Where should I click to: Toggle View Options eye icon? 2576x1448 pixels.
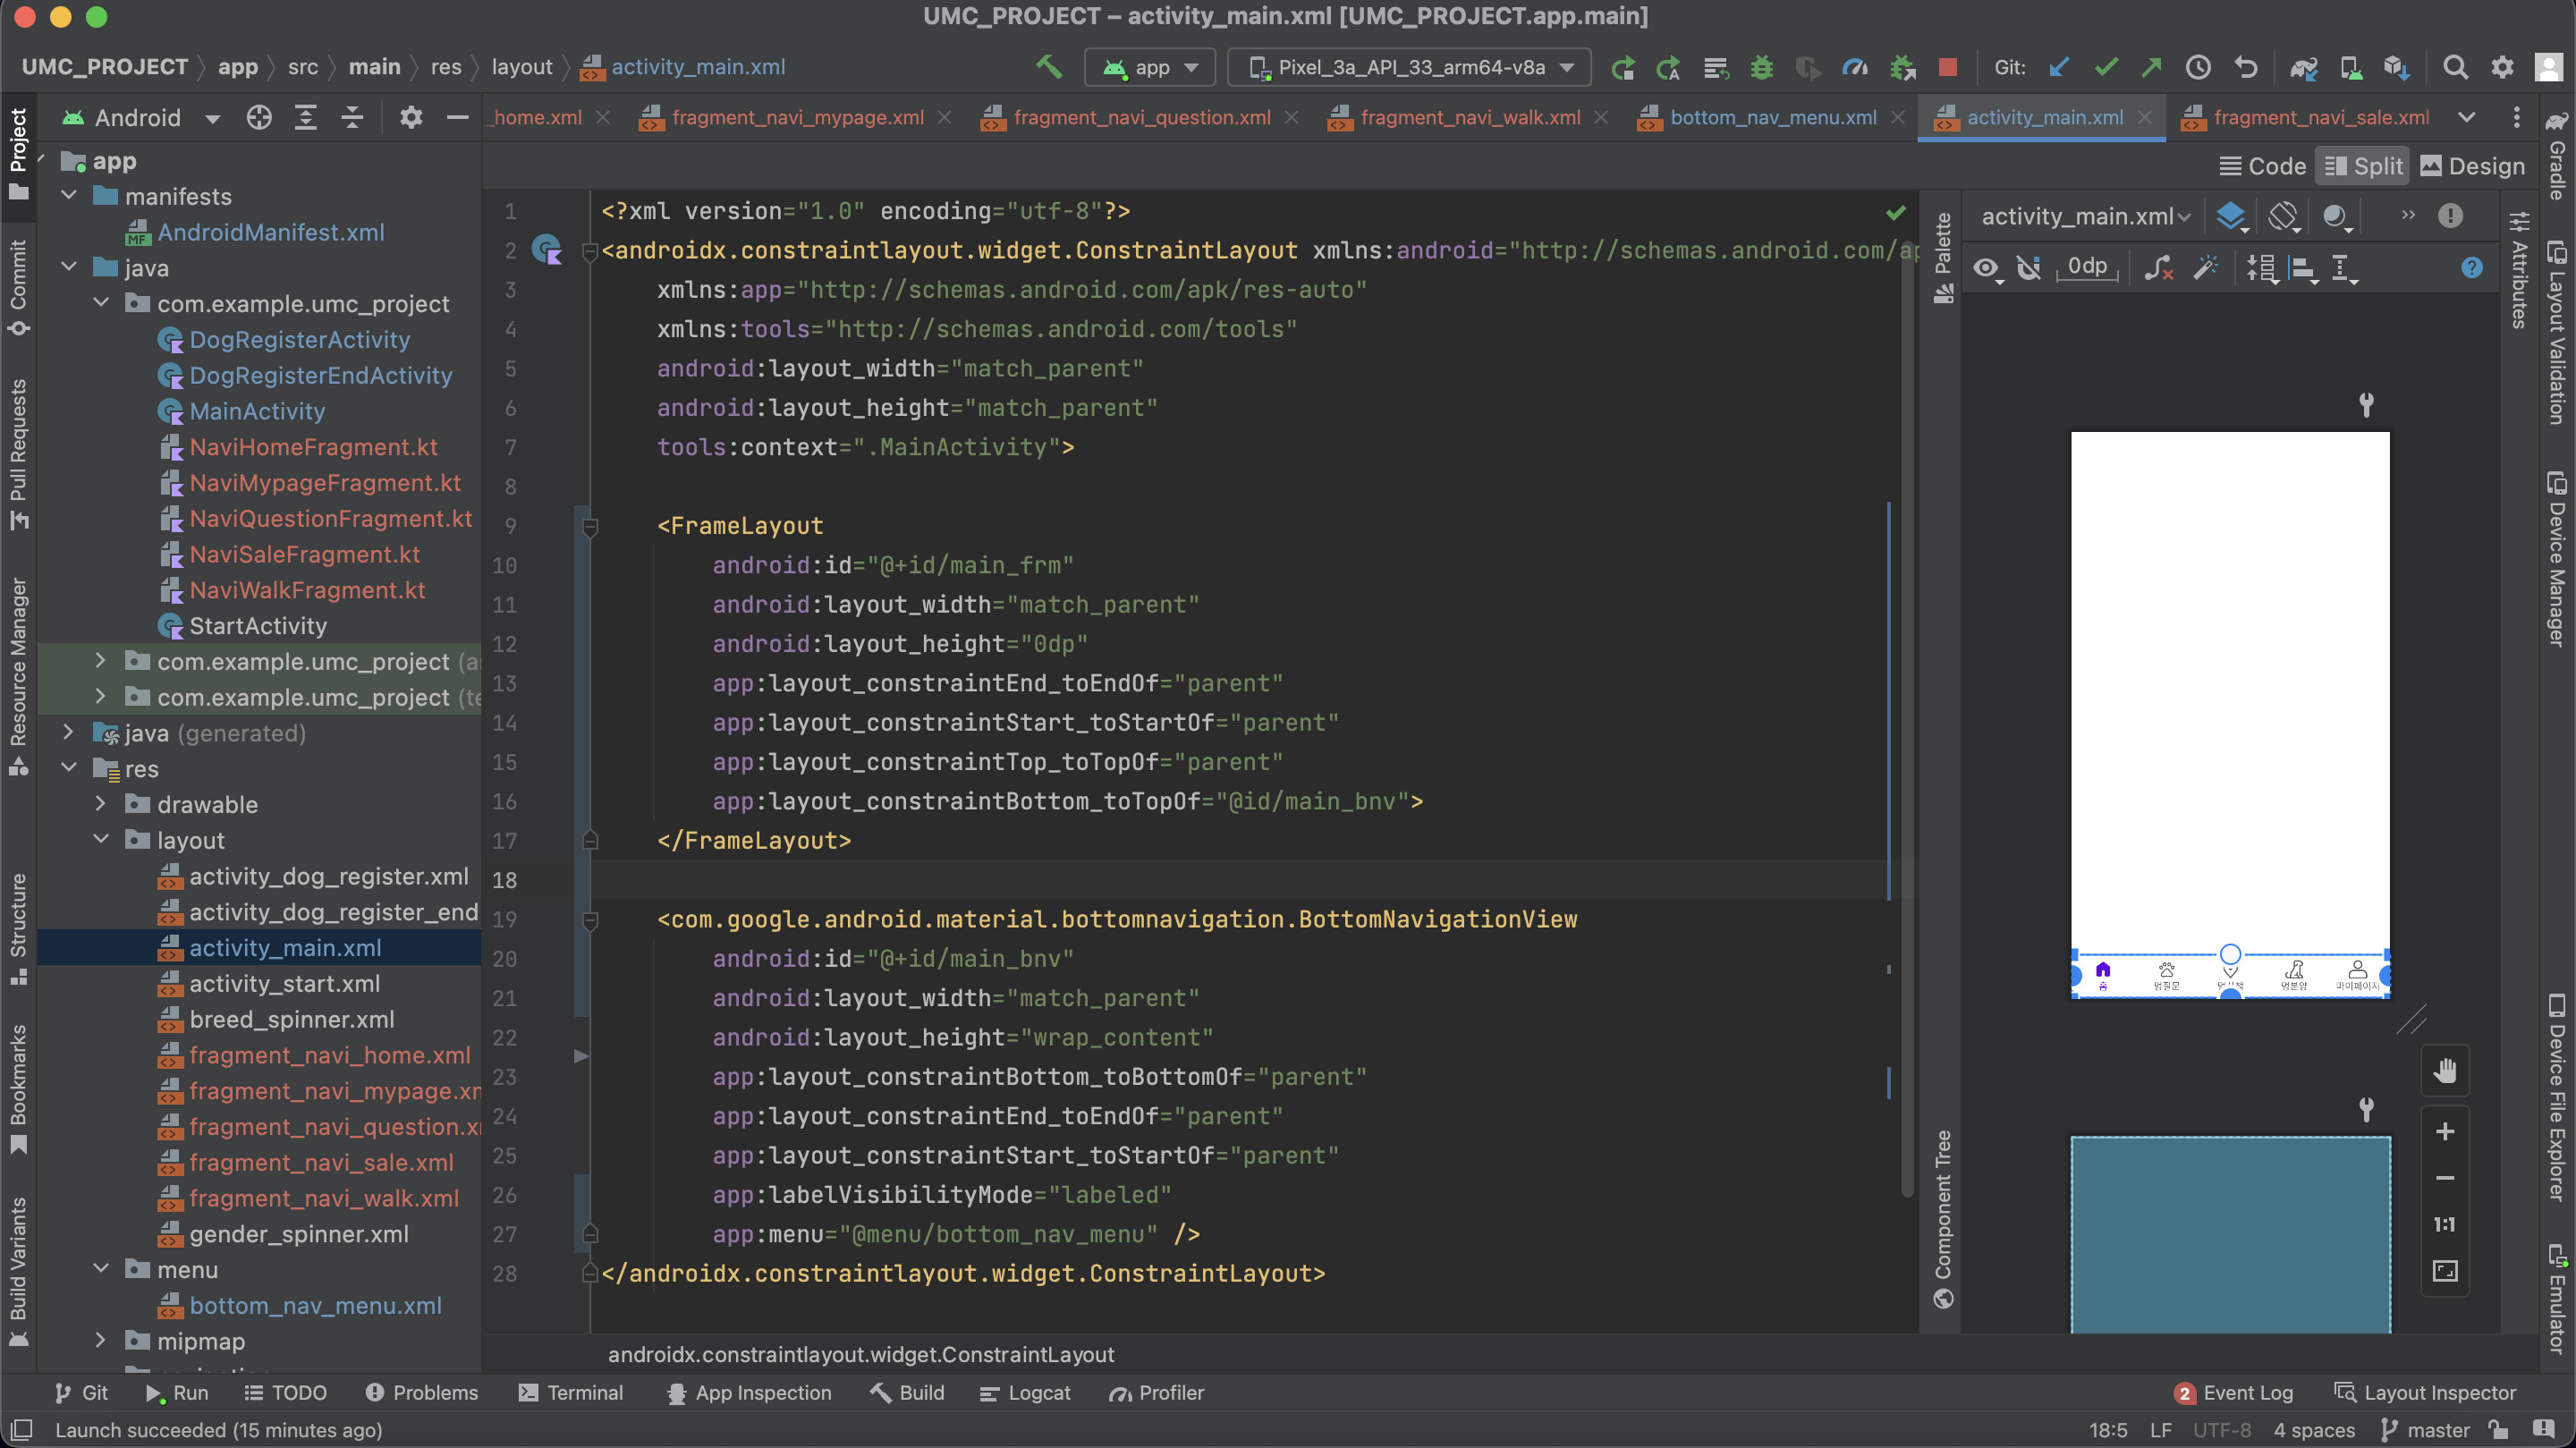coord(1986,267)
